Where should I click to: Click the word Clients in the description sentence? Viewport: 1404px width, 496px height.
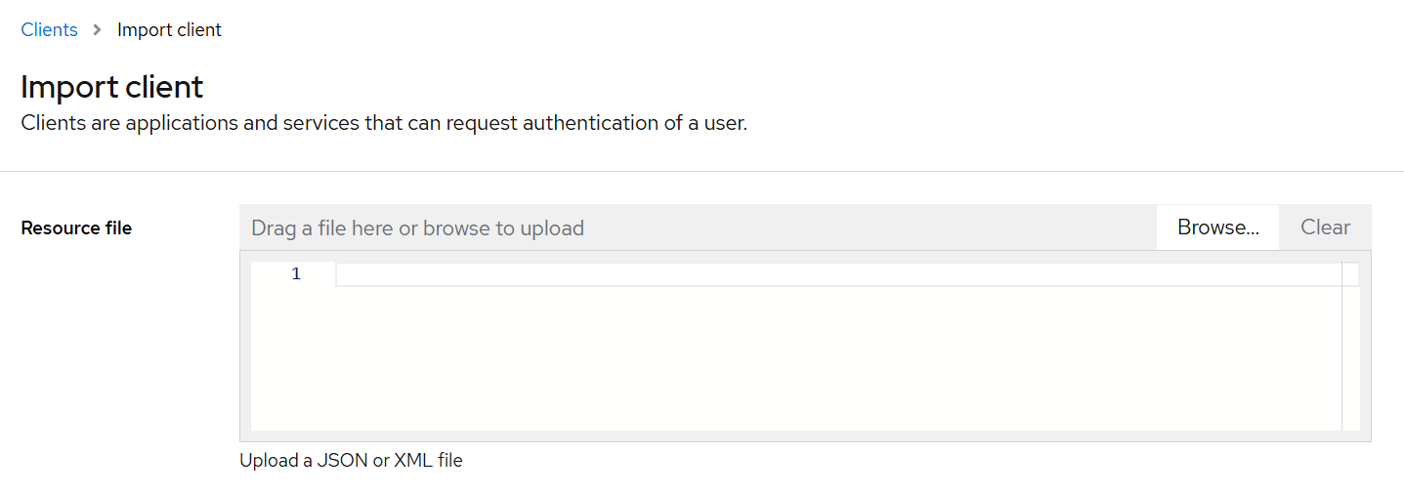[52, 124]
